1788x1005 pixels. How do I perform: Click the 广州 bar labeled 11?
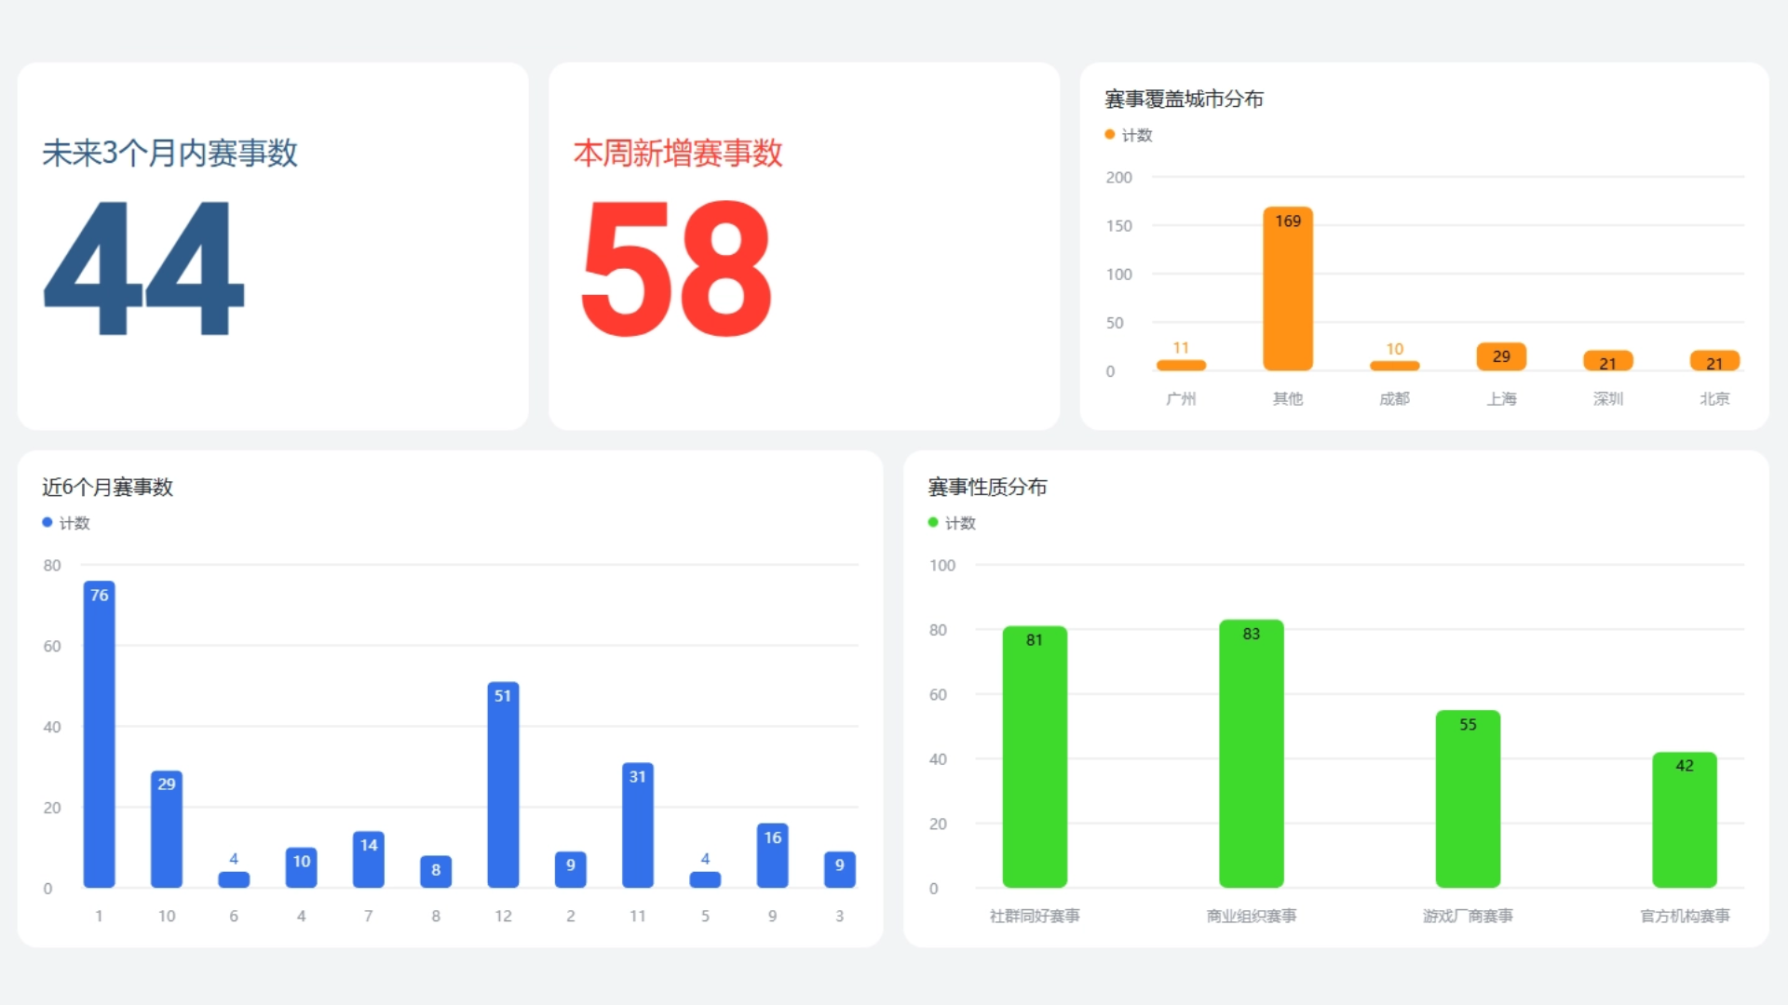[1180, 365]
